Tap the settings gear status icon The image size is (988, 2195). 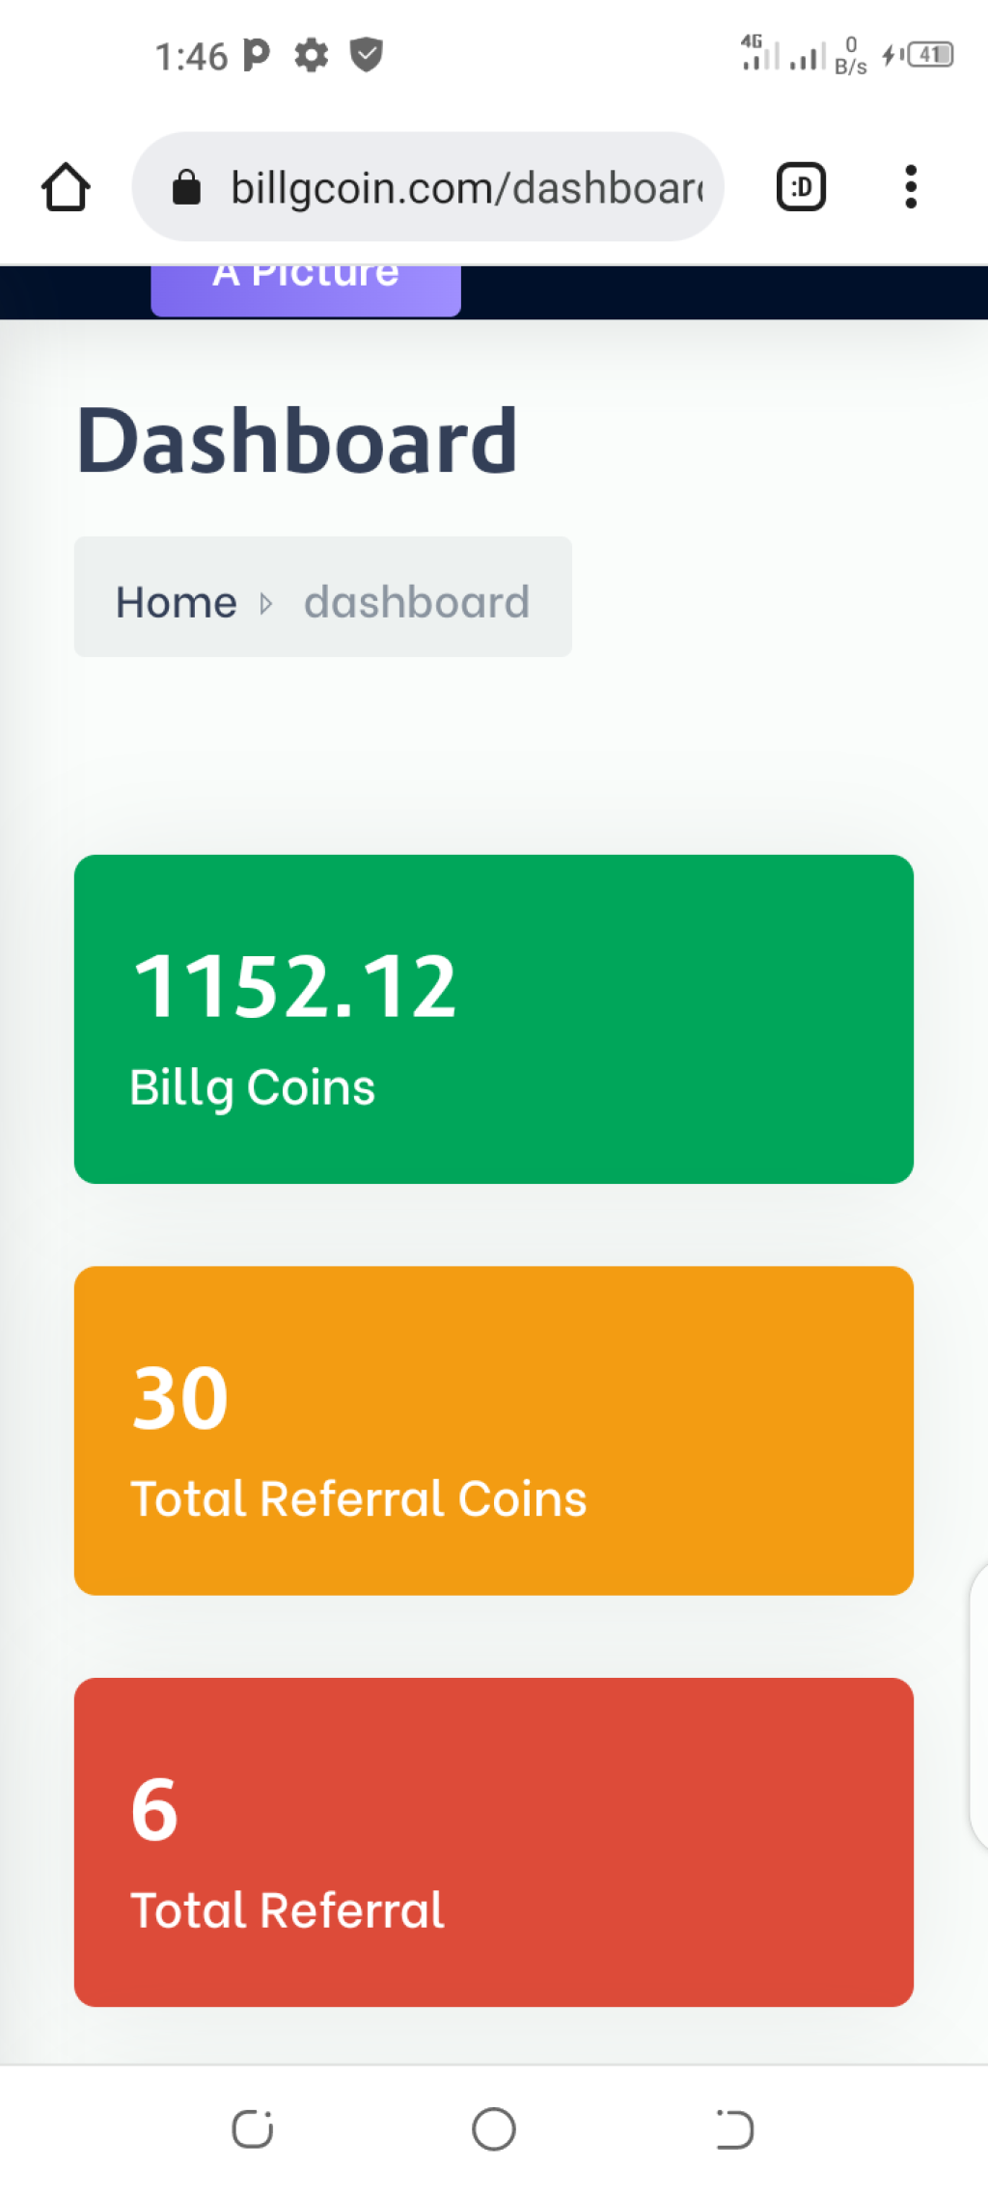(x=311, y=55)
